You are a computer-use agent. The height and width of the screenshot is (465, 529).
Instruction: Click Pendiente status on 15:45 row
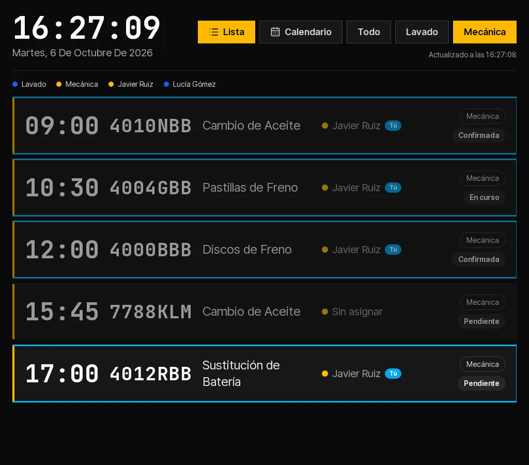tap(481, 321)
